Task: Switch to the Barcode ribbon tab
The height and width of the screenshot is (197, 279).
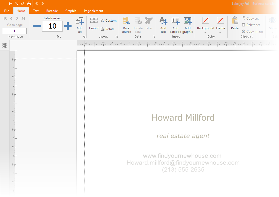Action: (52, 11)
